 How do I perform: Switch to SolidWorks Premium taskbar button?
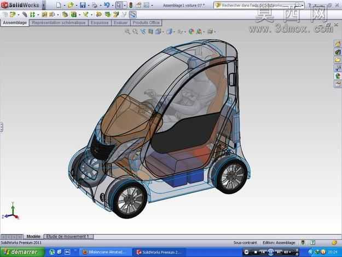159,253
